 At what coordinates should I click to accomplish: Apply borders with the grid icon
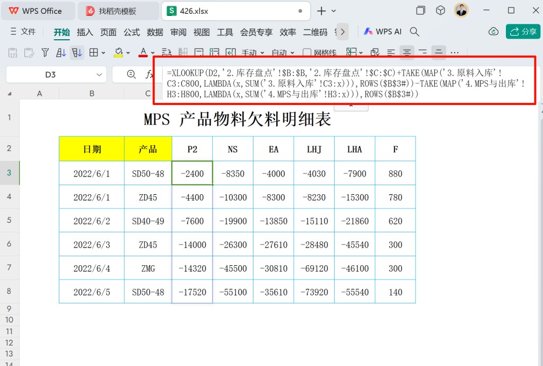coord(93,53)
